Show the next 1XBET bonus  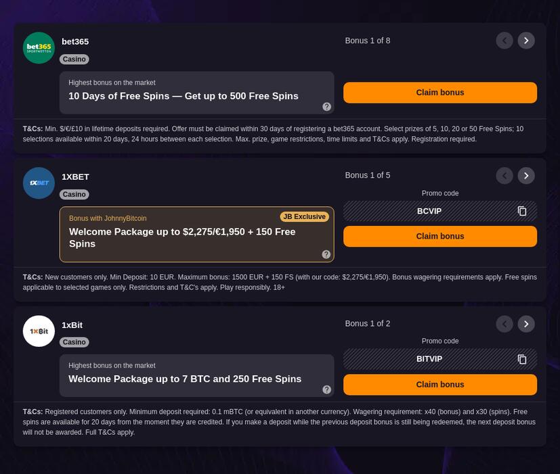pyautogui.click(x=526, y=175)
